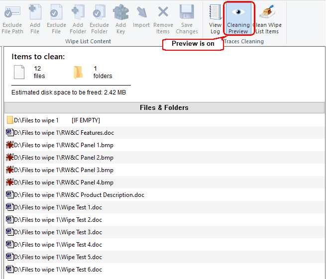Select Wipe Test 2.doc row
326x279 pixels.
(x=164, y=220)
